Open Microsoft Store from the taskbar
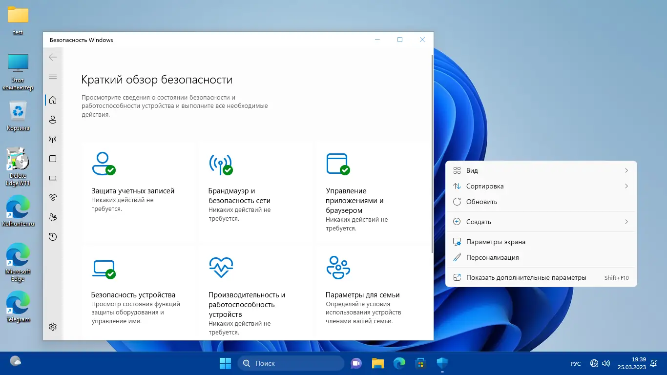This screenshot has width=667, height=375. click(421, 363)
